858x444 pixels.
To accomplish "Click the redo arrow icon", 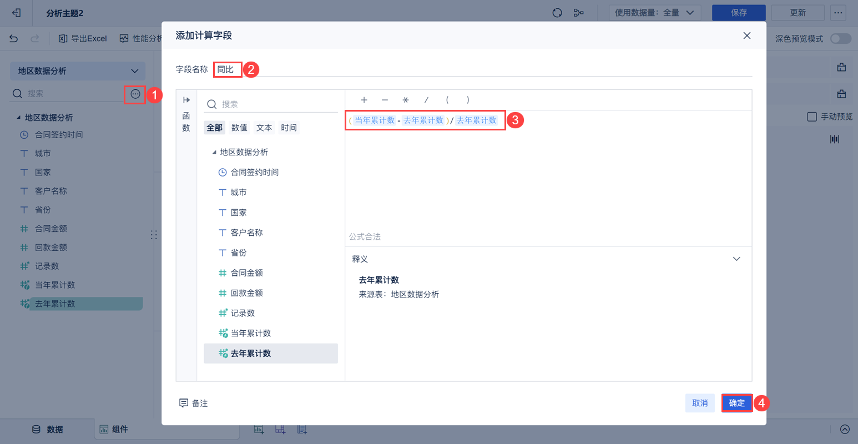I will [35, 38].
